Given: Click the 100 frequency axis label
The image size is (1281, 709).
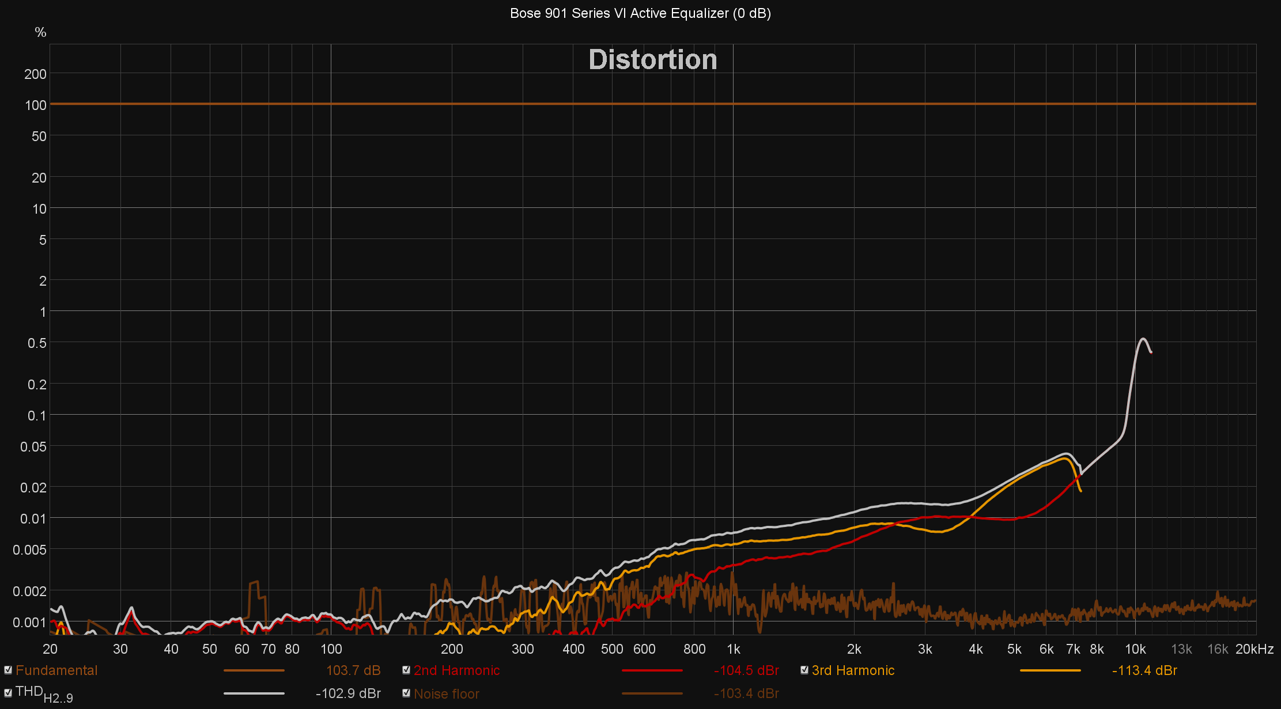Looking at the screenshot, I should (x=331, y=649).
